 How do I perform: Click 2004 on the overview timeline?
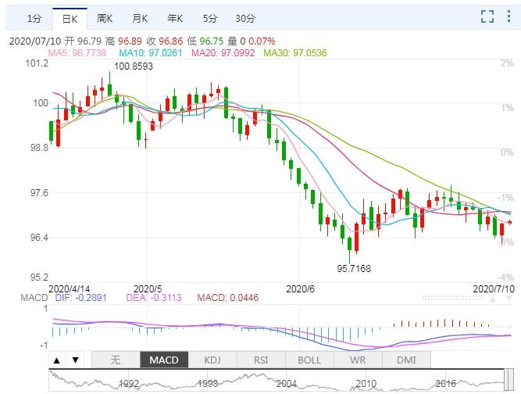point(287,384)
